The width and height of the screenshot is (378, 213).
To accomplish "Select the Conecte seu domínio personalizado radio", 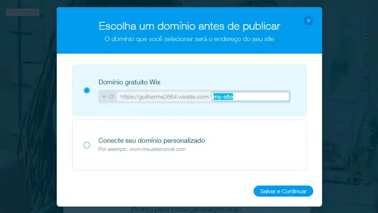I will pyautogui.click(x=87, y=145).
